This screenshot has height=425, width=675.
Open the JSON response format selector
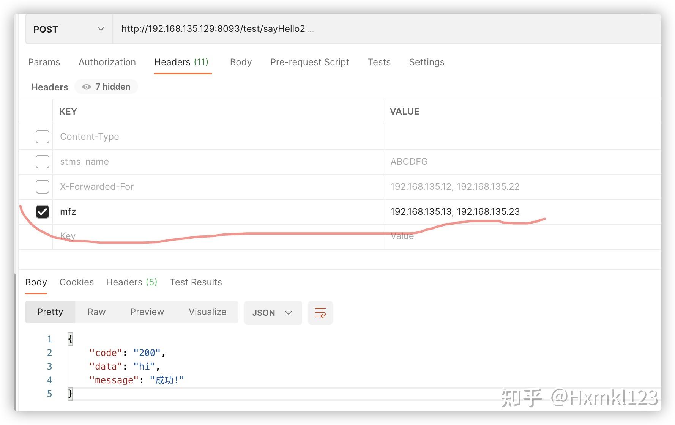coord(273,312)
